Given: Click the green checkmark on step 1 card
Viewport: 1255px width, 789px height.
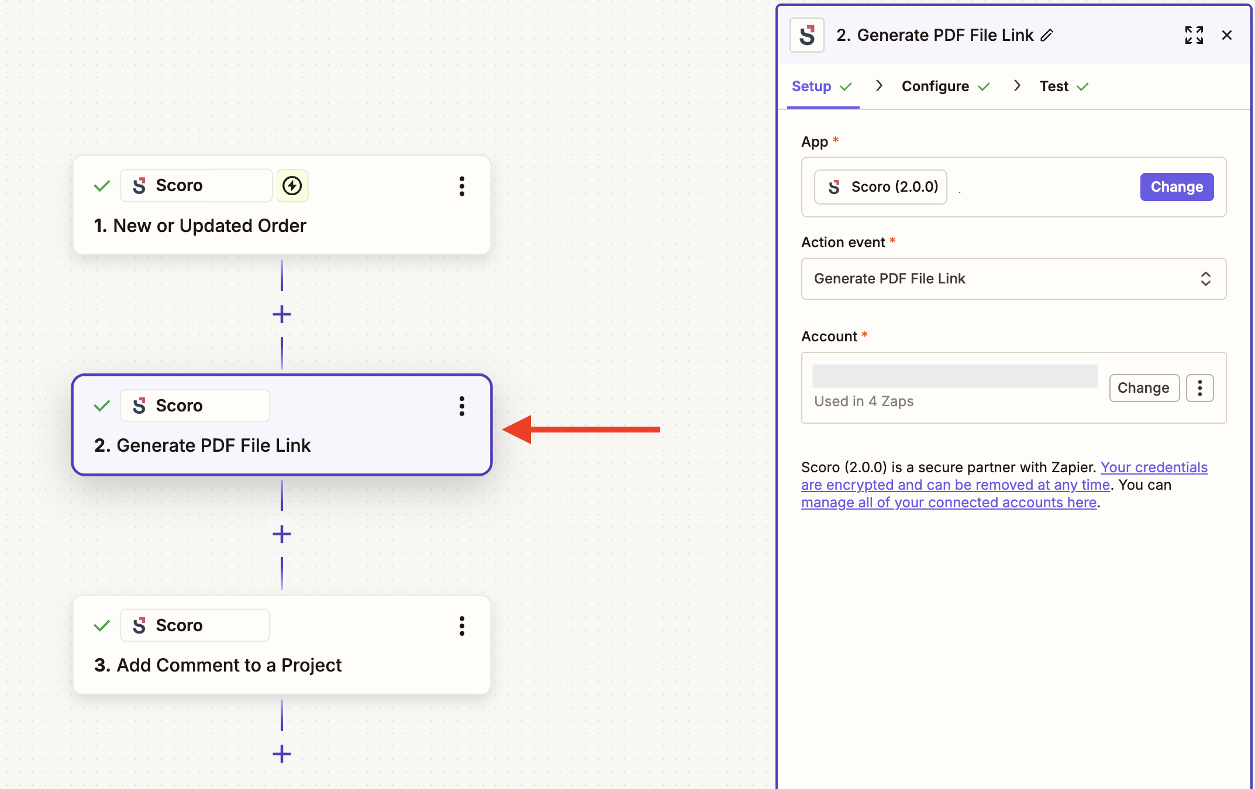Looking at the screenshot, I should tap(102, 186).
